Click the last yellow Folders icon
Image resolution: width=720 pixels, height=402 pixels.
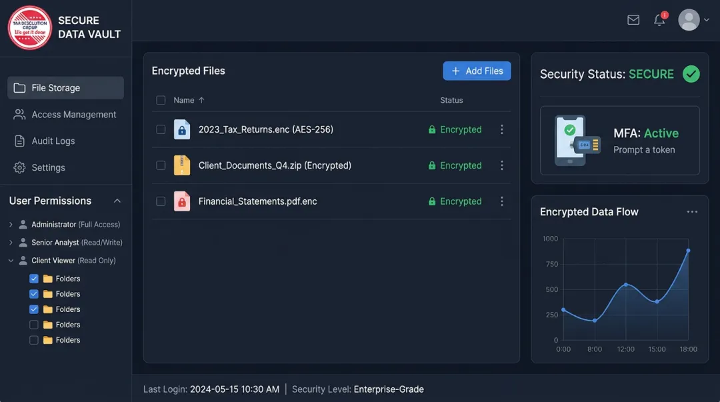pyautogui.click(x=48, y=340)
